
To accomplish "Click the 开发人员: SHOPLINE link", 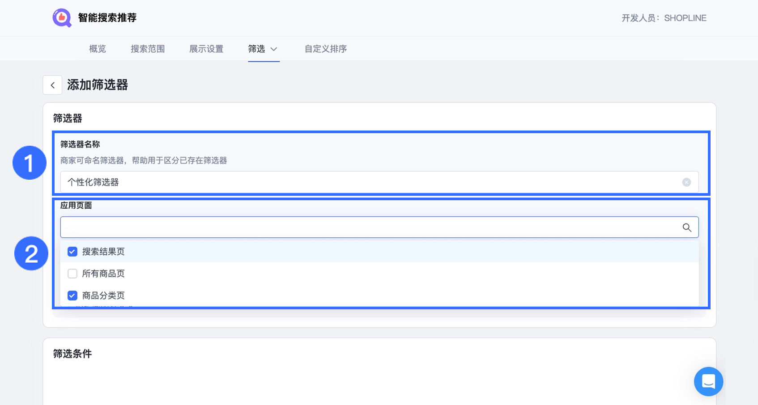I will point(664,18).
